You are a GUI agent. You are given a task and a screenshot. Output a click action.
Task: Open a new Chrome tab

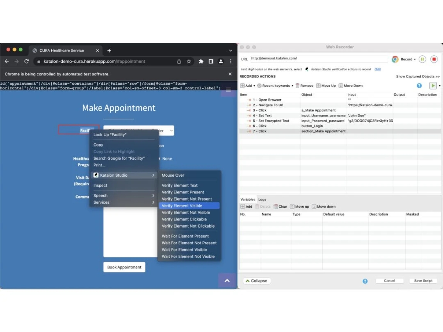tap(109, 51)
